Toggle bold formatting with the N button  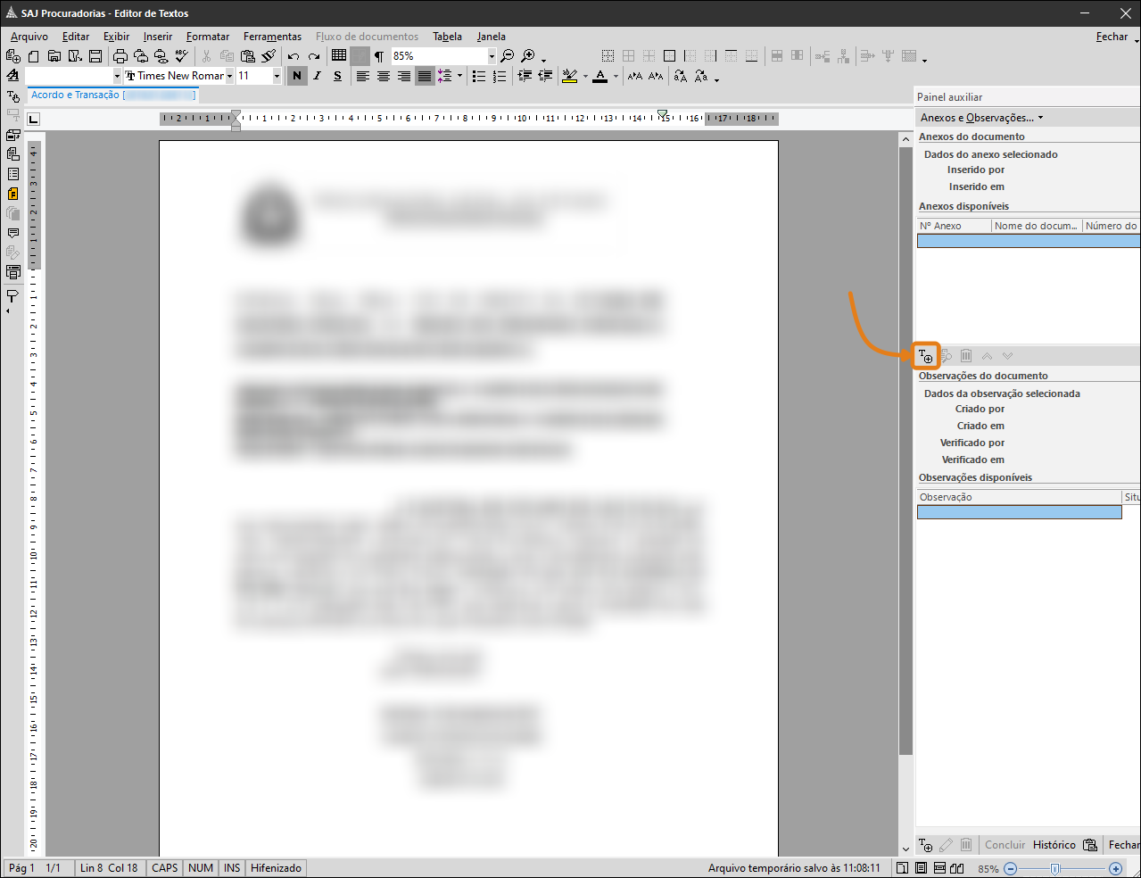coord(297,77)
